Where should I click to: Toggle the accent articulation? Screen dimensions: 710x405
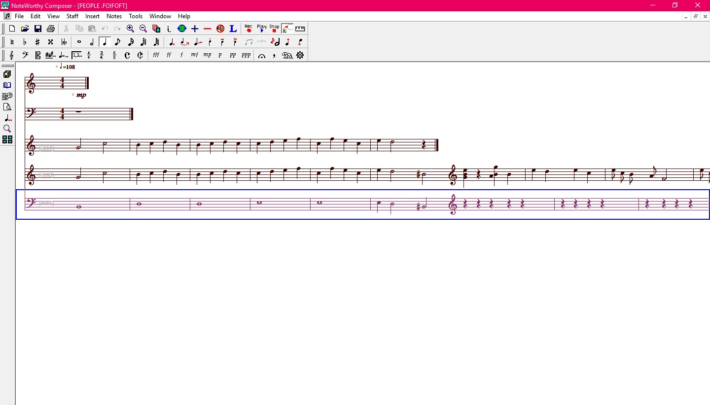236,42
